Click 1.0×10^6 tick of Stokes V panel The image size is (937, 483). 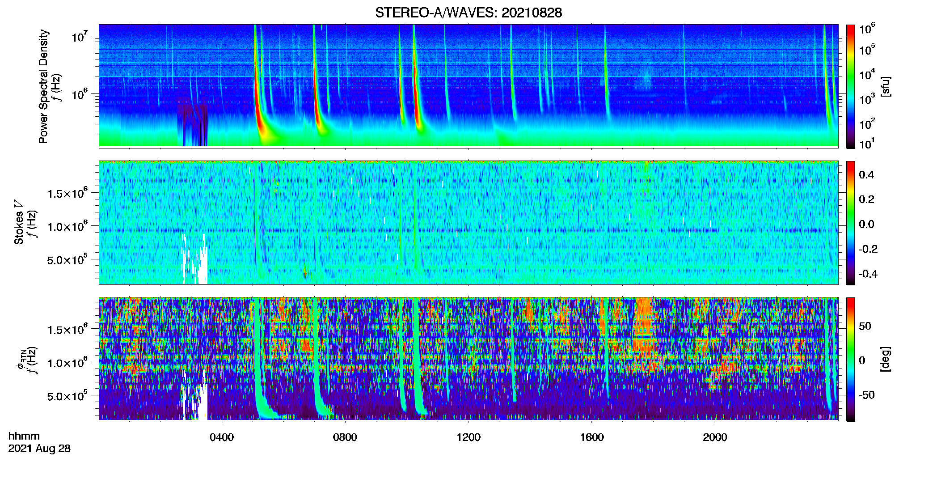[68, 226]
